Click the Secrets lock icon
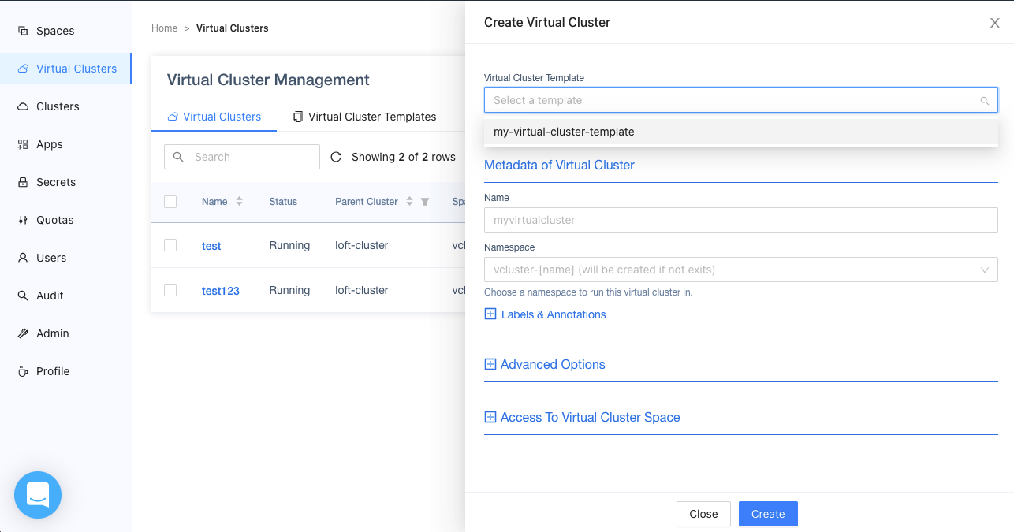 click(23, 182)
